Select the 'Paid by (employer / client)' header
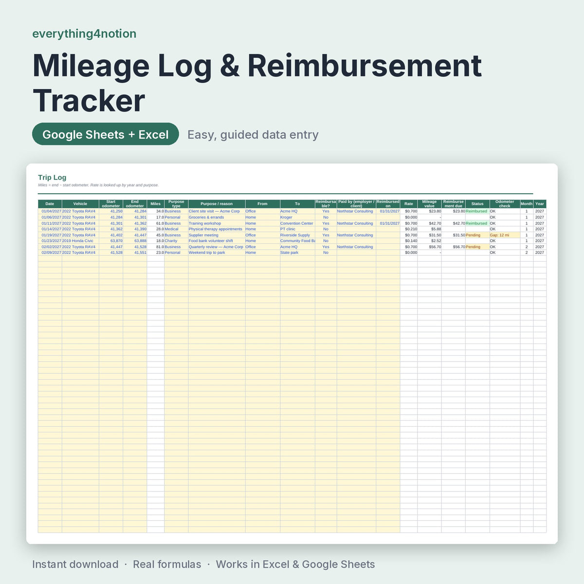Viewport: 584px width, 584px height. point(356,204)
